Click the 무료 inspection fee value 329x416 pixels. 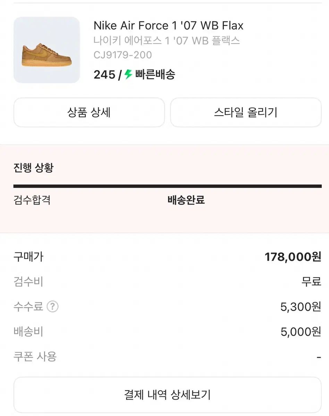pos(311,281)
